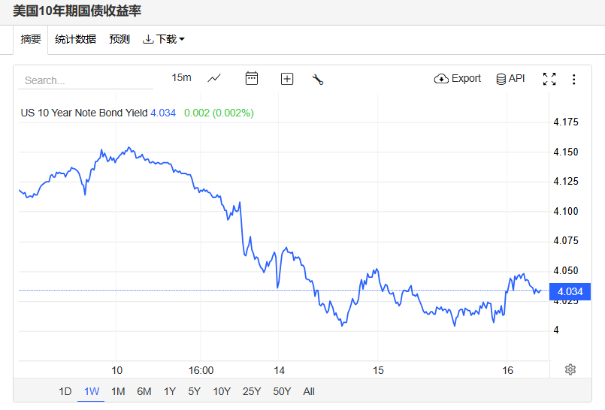This screenshot has height=410, width=605.
Task: Enter fullscreen chart mode
Action: (x=549, y=79)
